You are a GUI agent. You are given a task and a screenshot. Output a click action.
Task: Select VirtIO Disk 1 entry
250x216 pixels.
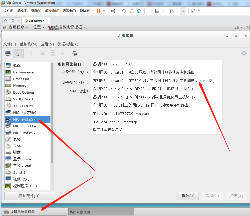pyautogui.click(x=28, y=99)
